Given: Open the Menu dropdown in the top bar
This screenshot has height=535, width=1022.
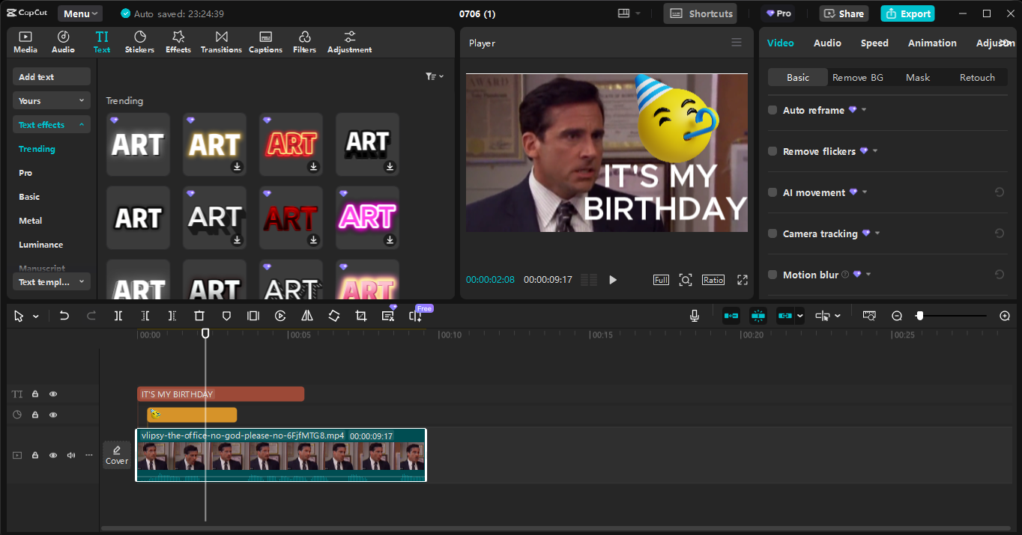Looking at the screenshot, I should (79, 13).
